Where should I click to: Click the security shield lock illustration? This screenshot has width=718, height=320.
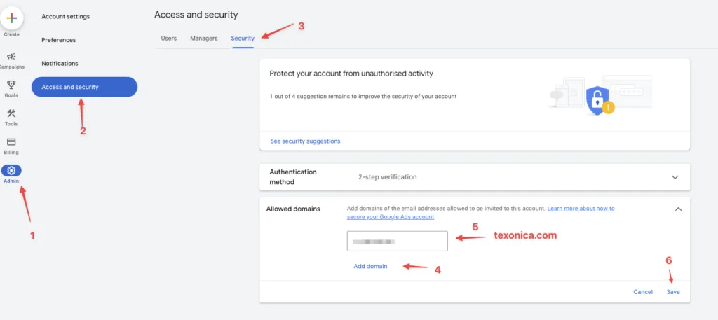point(597,101)
